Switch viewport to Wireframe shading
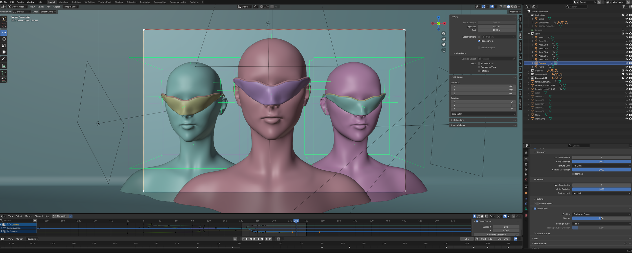This screenshot has height=253, width=632. [x=505, y=7]
